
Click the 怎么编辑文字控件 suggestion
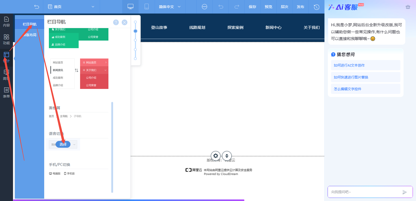tap(366, 89)
